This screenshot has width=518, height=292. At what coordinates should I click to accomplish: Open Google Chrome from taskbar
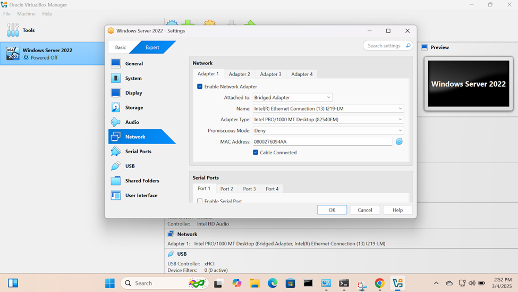[x=379, y=283]
